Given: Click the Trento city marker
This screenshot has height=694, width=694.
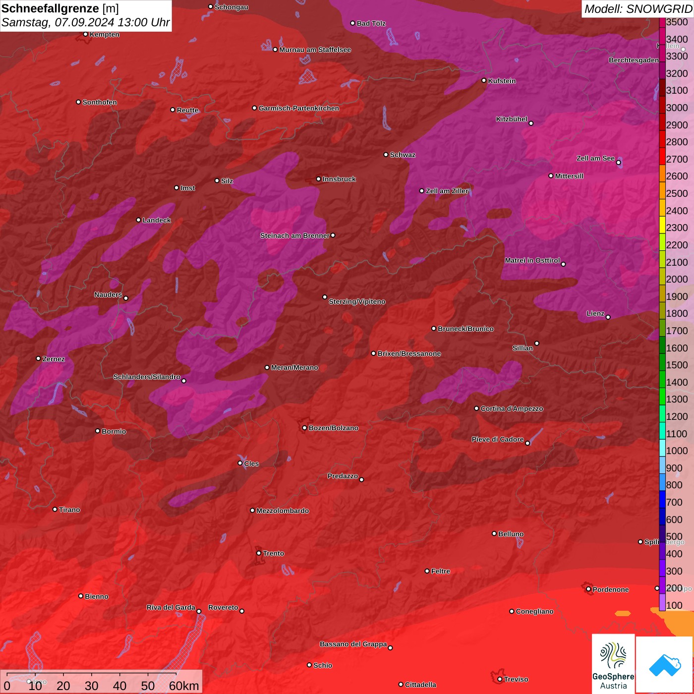Looking at the screenshot, I should [x=259, y=553].
